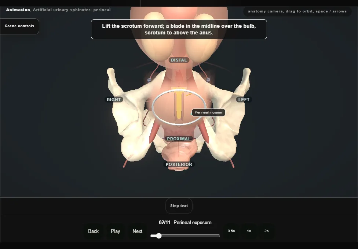This screenshot has width=358, height=249.
Task: Set playback speed to 0.5×
Action: click(x=231, y=231)
